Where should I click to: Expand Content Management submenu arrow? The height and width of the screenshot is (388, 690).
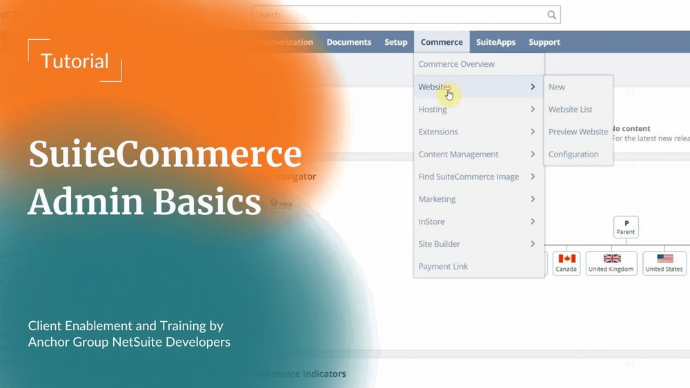533,154
